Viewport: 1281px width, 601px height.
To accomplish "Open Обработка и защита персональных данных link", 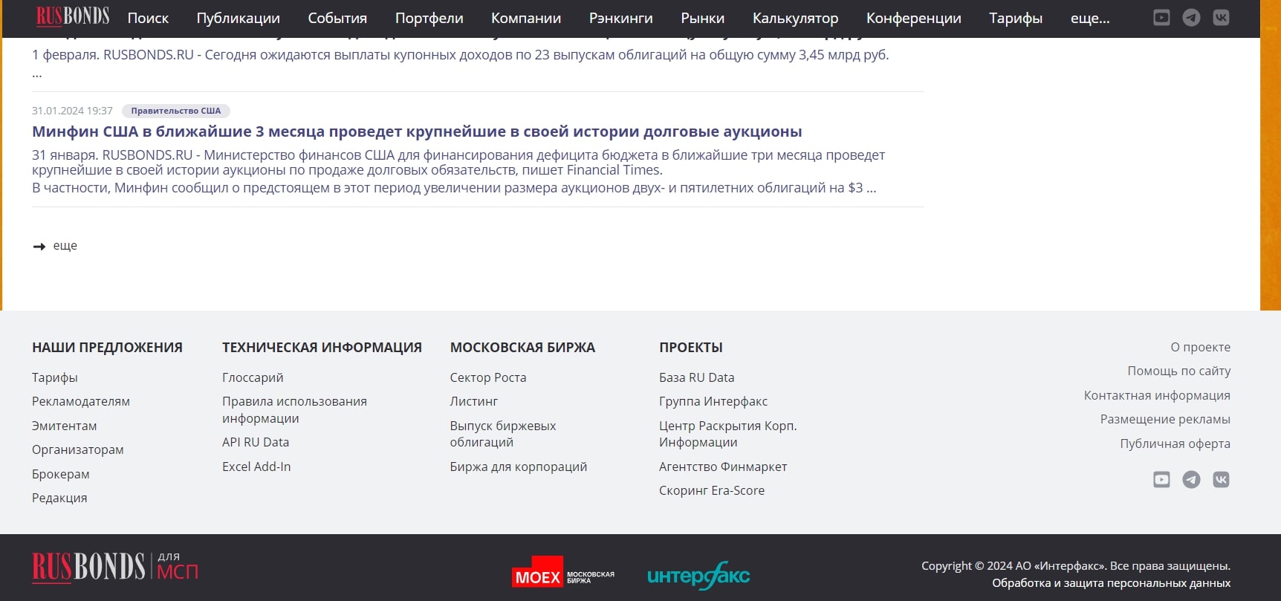I will point(1111,583).
